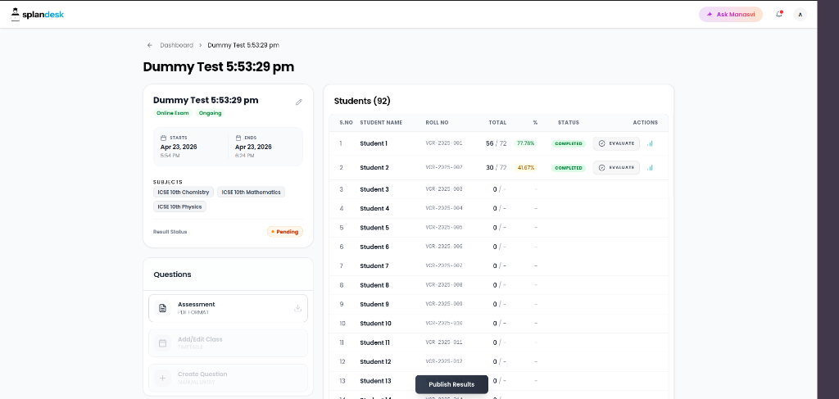
Task: Open the Assessment PDF format item
Action: click(228, 308)
